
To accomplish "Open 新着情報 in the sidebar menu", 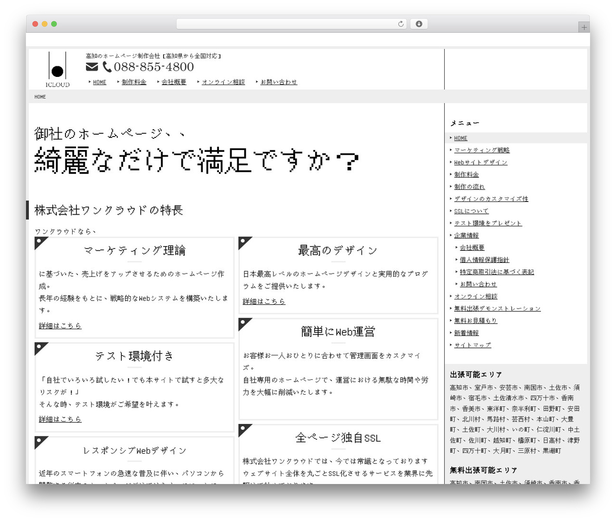I will pyautogui.click(x=466, y=333).
